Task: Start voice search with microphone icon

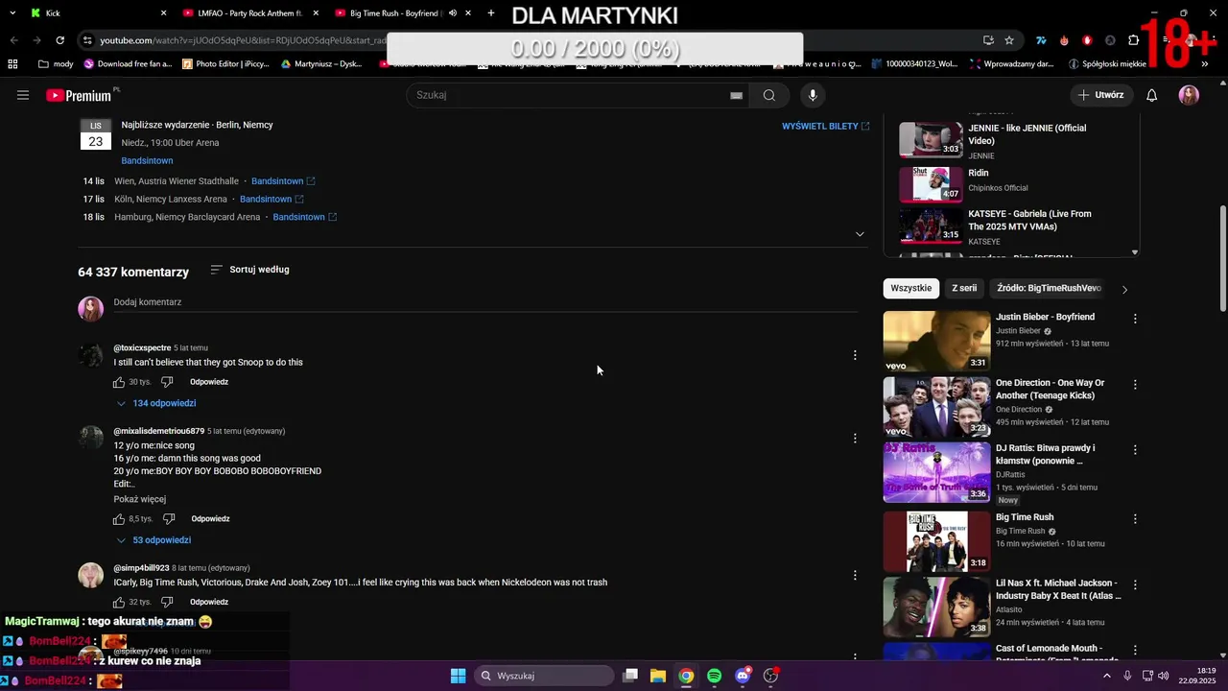Action: point(813,95)
